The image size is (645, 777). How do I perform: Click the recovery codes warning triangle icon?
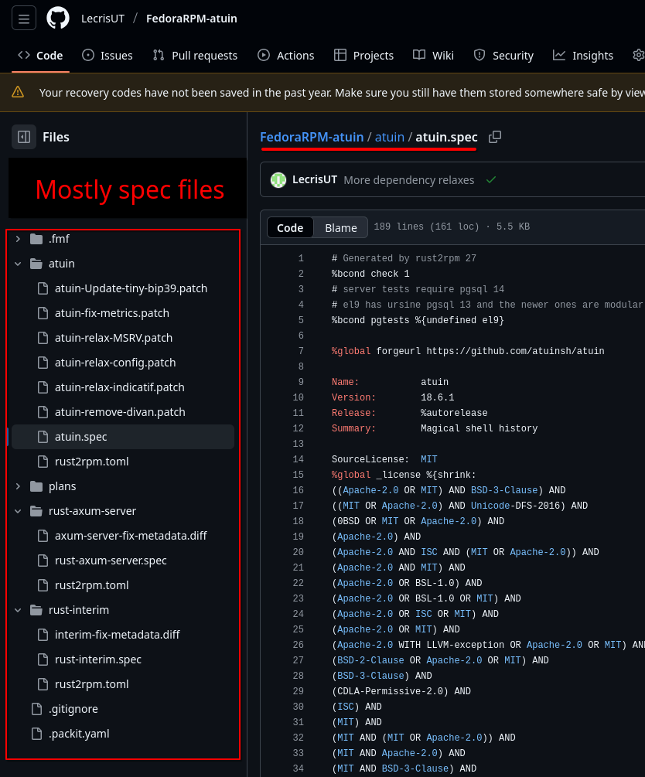(18, 92)
